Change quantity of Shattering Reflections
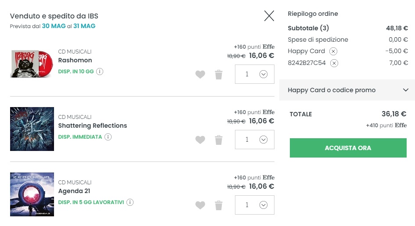This screenshot has width=415, height=226. 255,140
